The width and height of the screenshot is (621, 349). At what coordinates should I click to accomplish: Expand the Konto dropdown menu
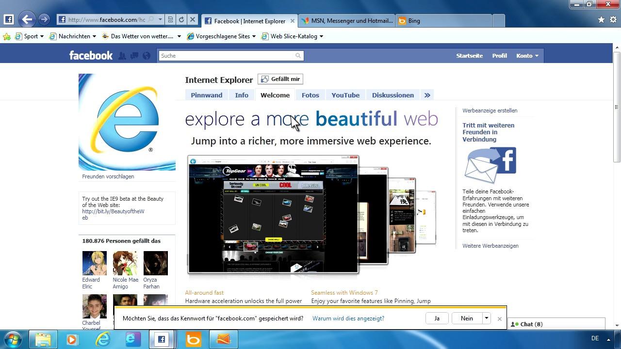[x=527, y=55]
